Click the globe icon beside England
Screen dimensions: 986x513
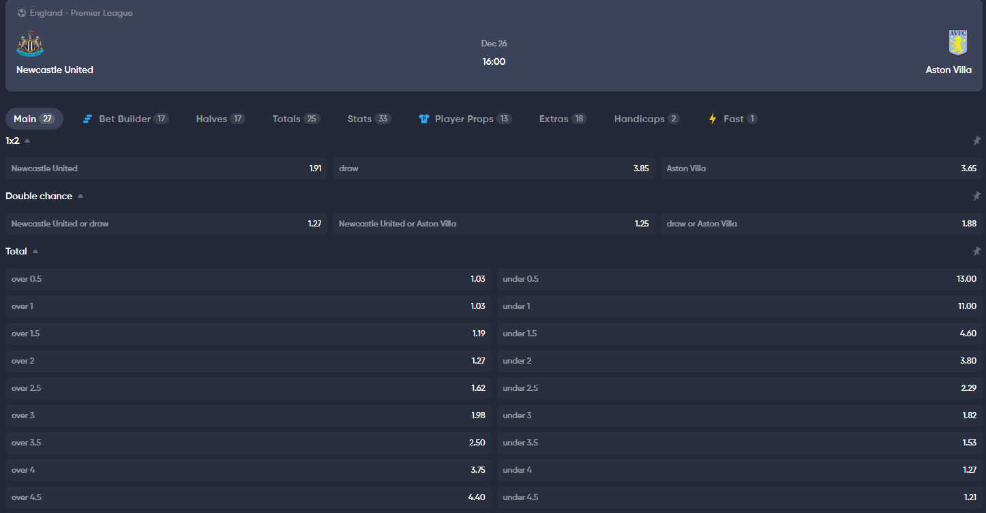point(22,13)
